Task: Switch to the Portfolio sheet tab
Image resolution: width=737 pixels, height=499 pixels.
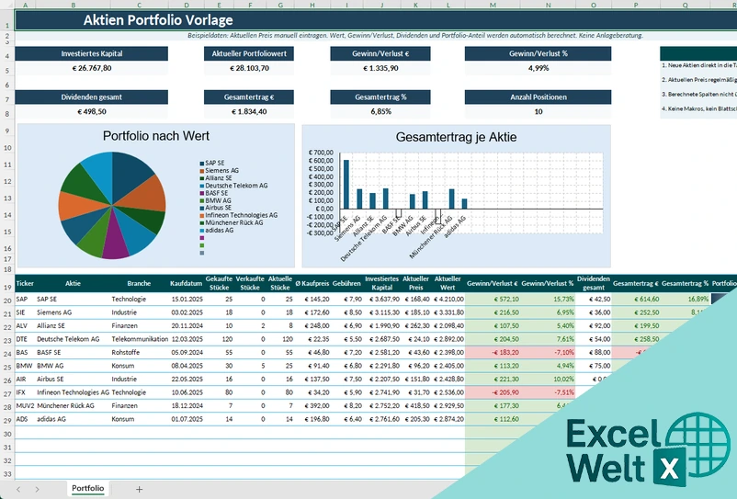Action: pyautogui.click(x=87, y=488)
